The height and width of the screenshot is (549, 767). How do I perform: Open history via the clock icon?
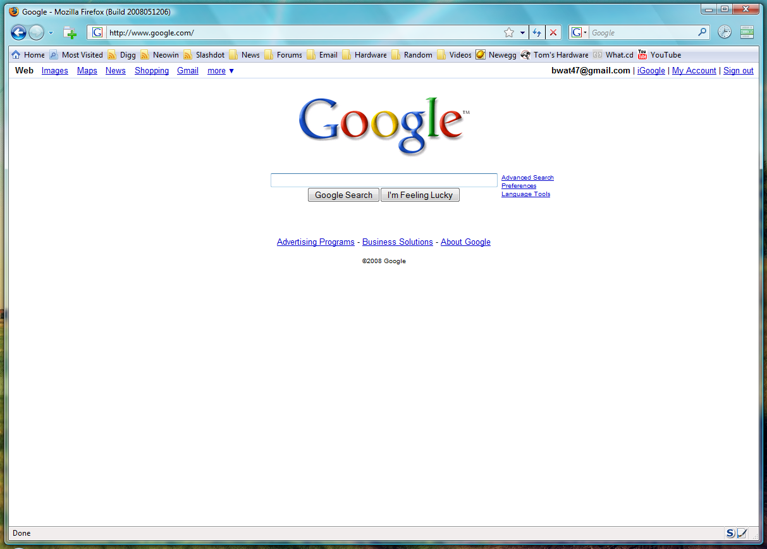[725, 32]
